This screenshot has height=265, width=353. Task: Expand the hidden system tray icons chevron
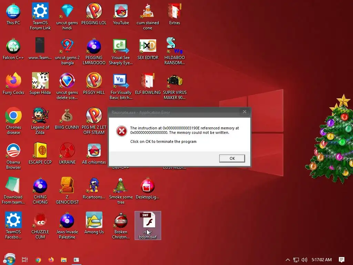coord(288,260)
